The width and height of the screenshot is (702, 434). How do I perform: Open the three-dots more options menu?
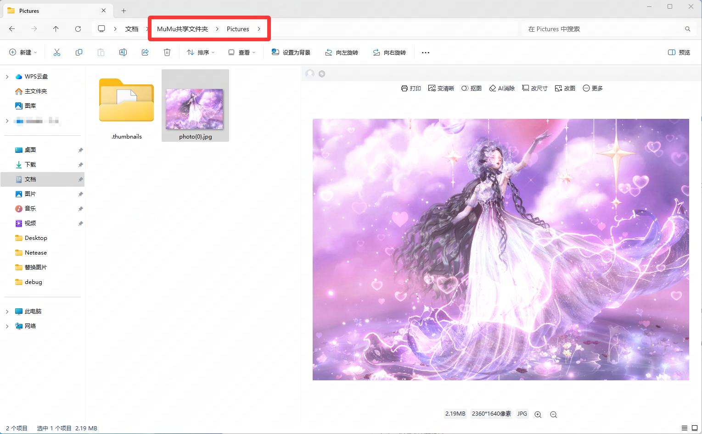426,53
